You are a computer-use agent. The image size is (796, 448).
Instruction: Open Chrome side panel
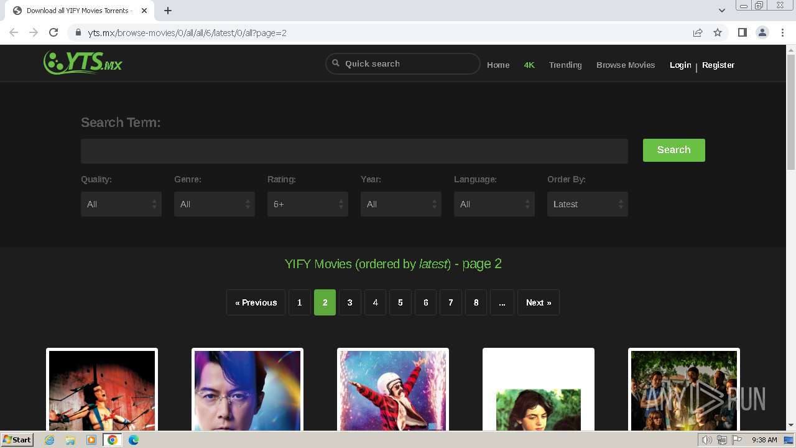tap(742, 32)
